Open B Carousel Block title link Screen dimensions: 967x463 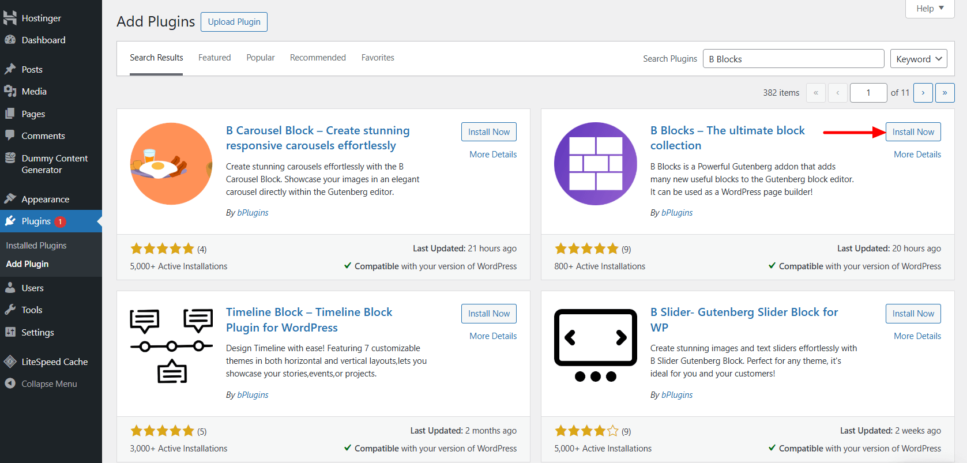click(x=318, y=138)
